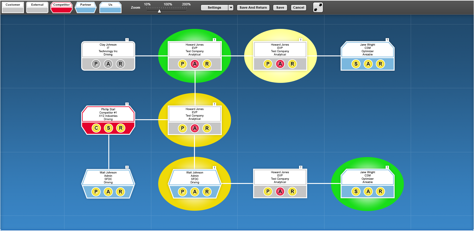Toggle the P circle on Clay Johnson's card

pos(96,64)
